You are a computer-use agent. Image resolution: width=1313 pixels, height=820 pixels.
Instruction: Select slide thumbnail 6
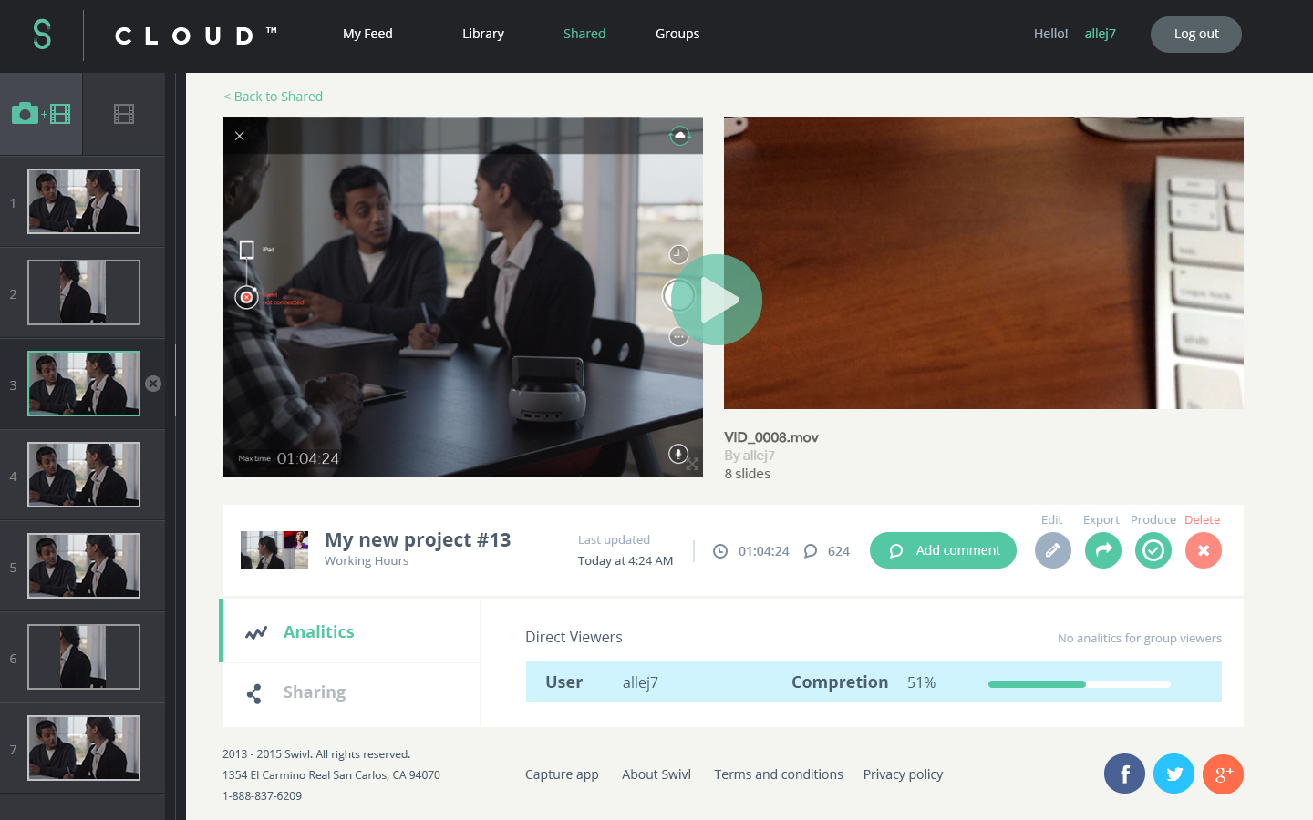(x=84, y=657)
